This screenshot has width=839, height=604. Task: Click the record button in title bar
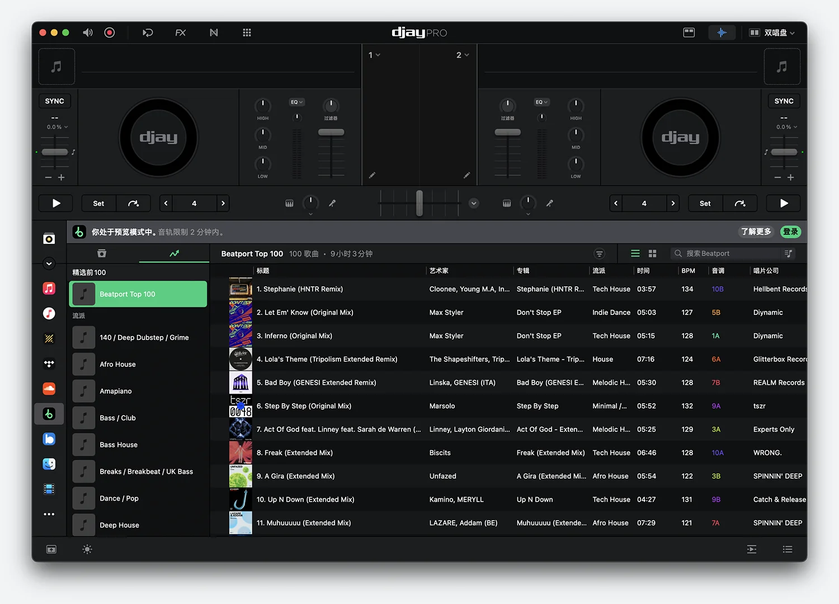point(110,32)
